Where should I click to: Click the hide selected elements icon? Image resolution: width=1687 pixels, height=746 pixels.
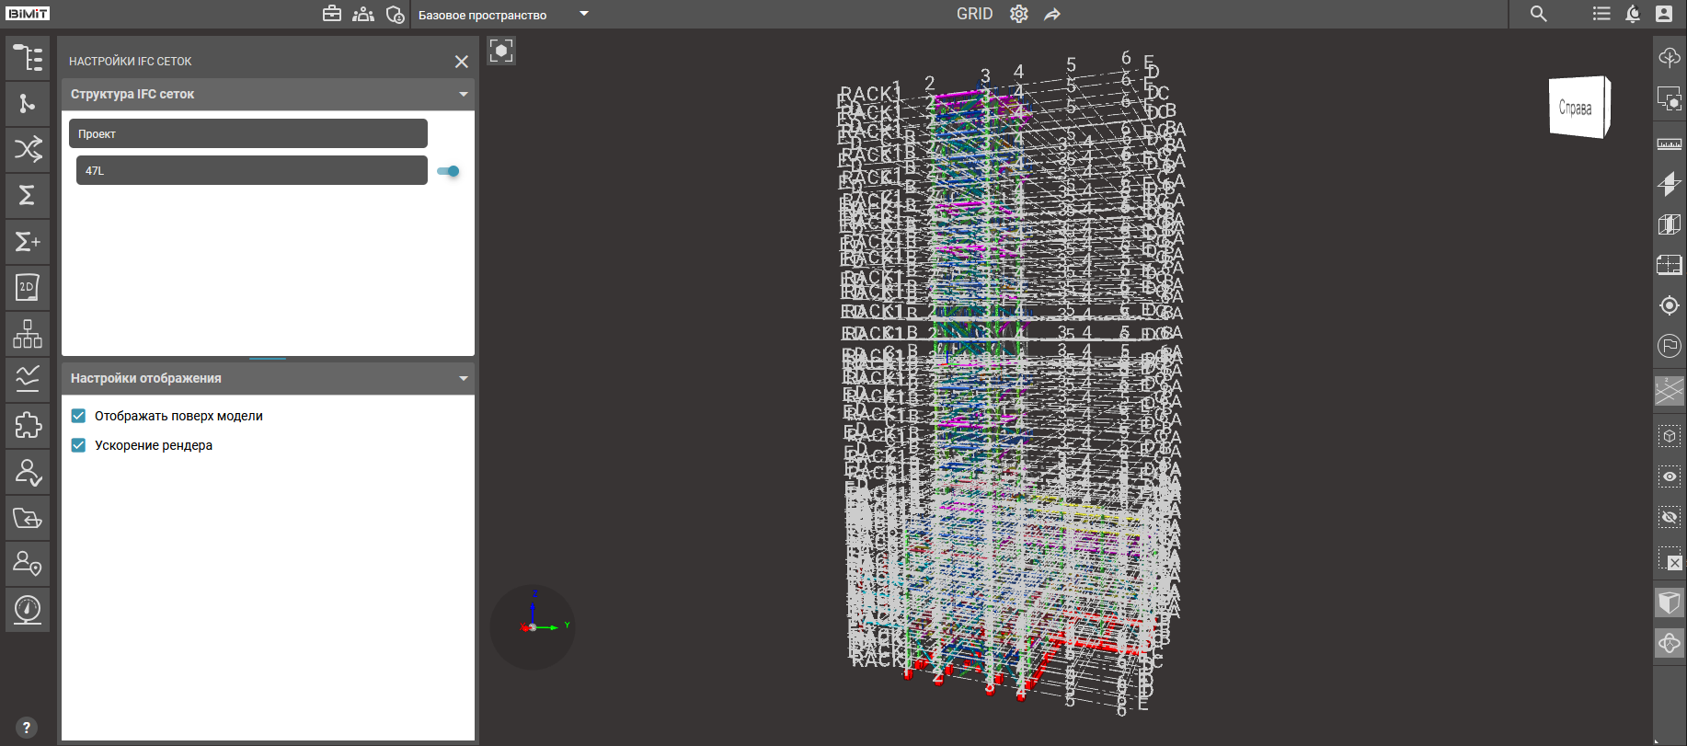pos(1669,517)
